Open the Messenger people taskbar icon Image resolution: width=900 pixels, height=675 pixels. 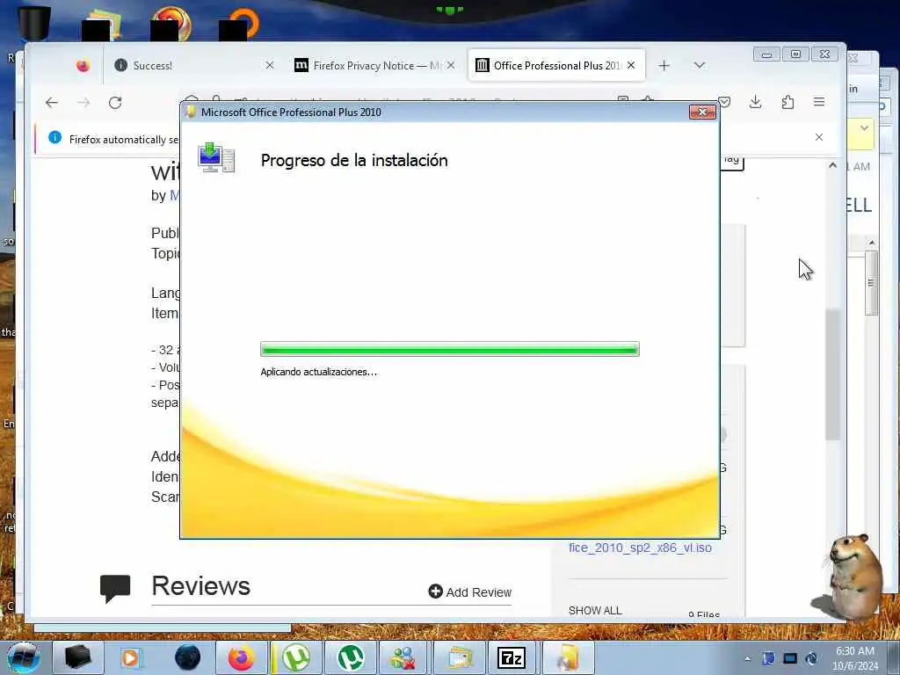click(403, 657)
